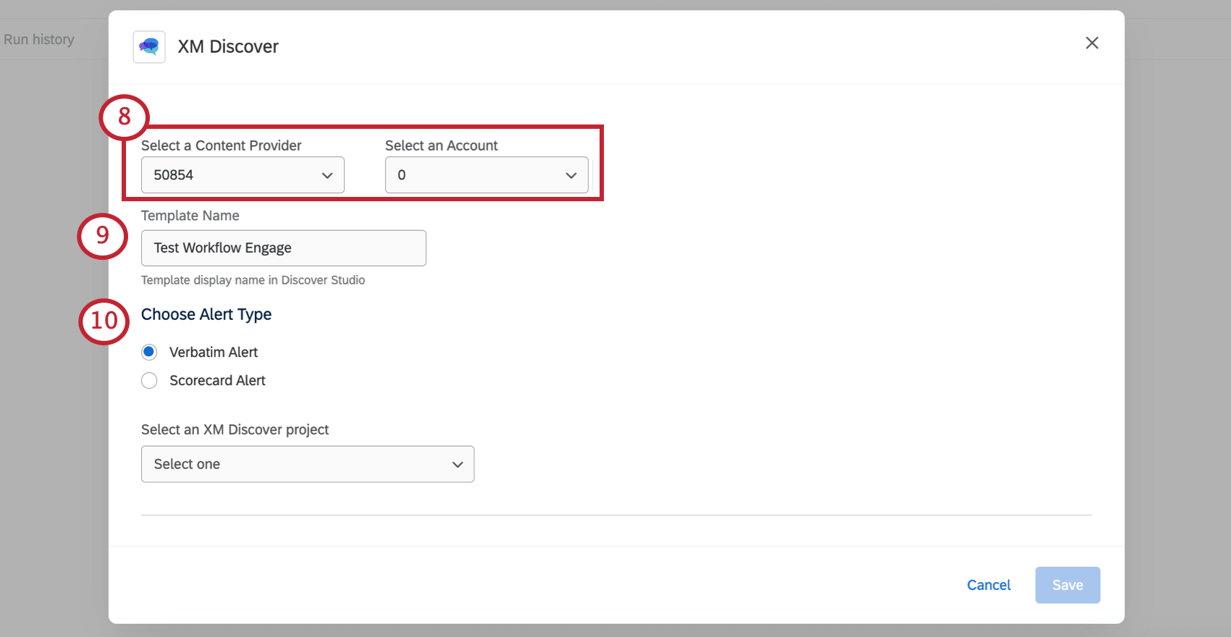
Task: Click the XM Discover chat bubble icon
Action: pyautogui.click(x=149, y=47)
